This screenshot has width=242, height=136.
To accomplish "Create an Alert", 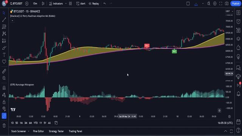I will pyautogui.click(x=81, y=3).
